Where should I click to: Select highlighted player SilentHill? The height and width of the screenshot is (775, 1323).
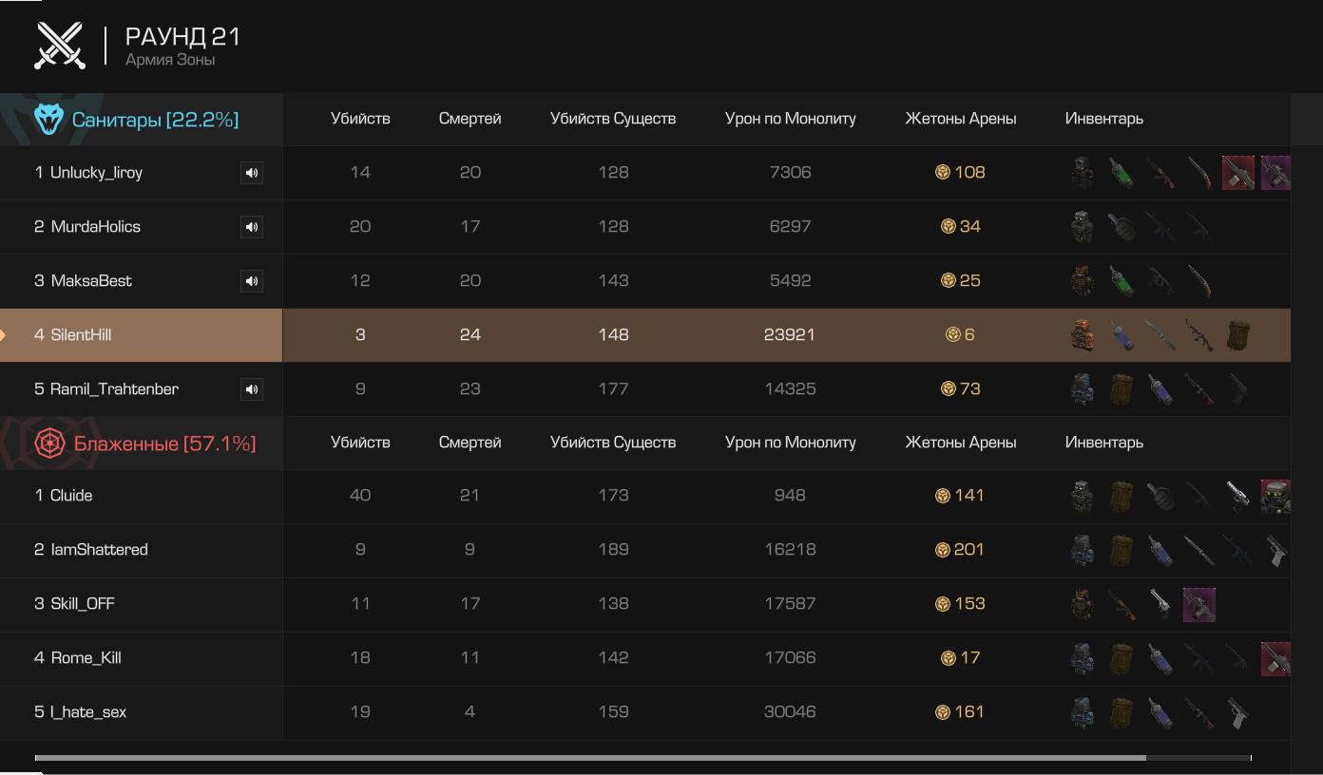[x=645, y=335]
